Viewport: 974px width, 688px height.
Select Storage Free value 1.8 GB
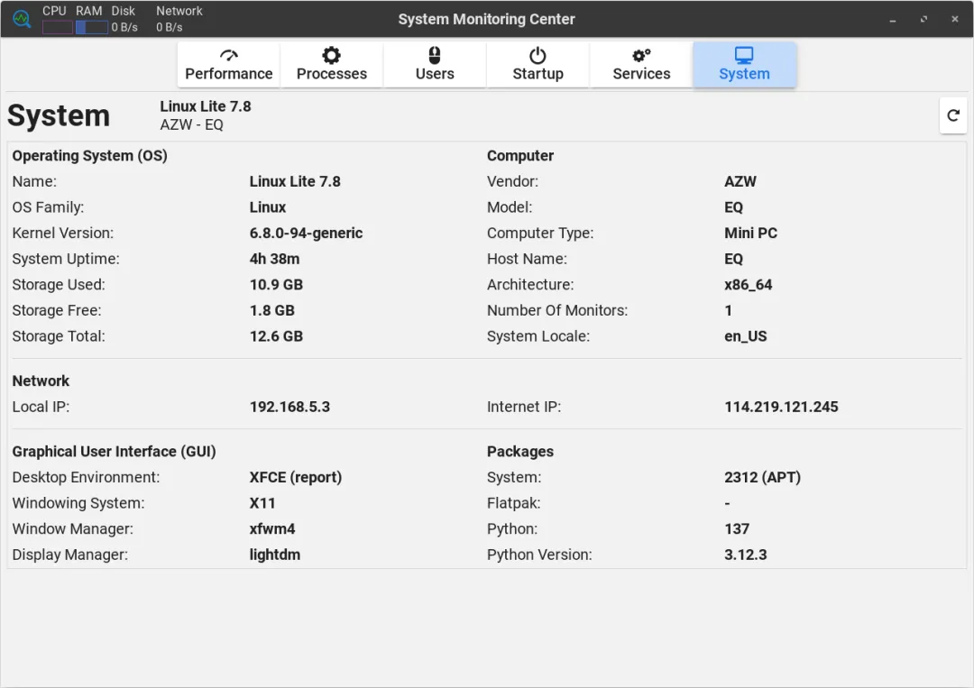[x=272, y=310]
